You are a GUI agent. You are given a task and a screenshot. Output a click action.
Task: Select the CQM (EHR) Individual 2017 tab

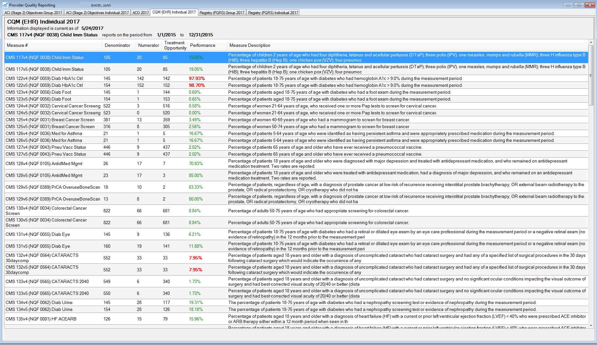tap(174, 12)
